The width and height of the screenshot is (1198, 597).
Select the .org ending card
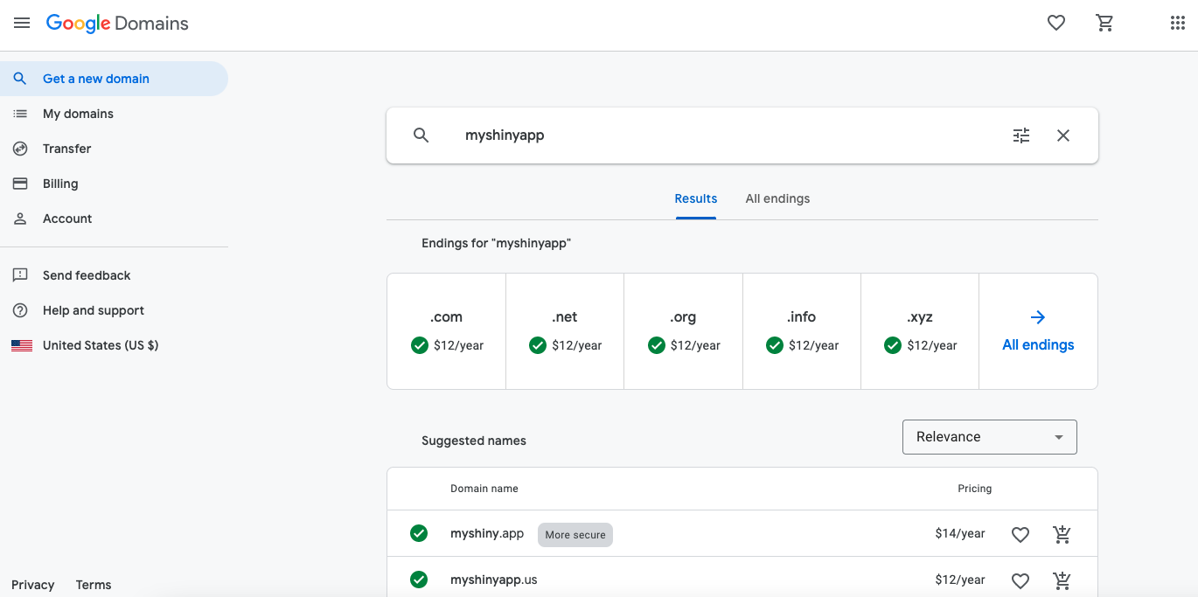click(x=684, y=331)
